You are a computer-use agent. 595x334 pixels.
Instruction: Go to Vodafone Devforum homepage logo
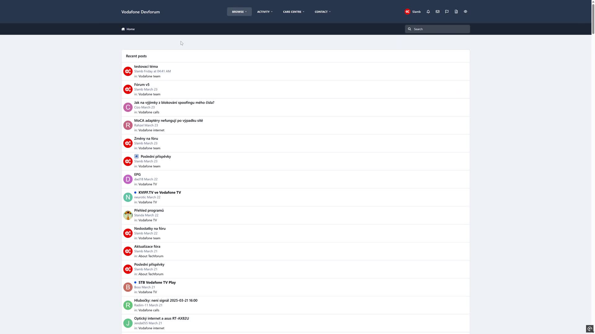(x=141, y=12)
